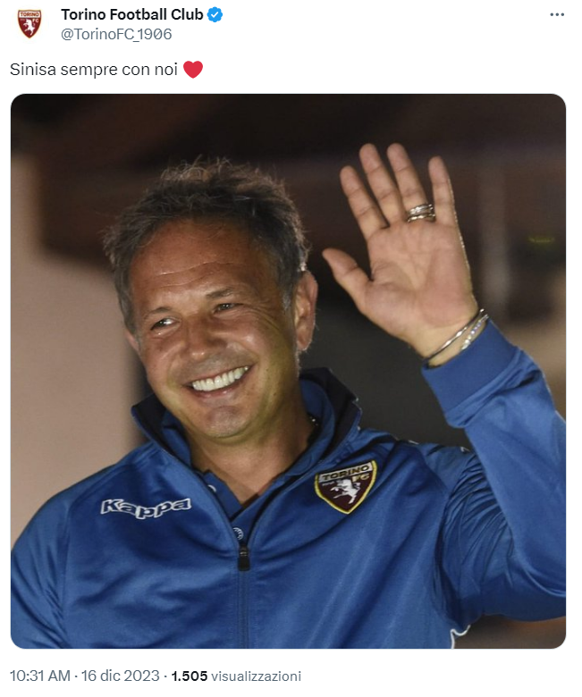Click the Kappa logo on the jacket
The width and height of the screenshot is (582, 697).
146,508
